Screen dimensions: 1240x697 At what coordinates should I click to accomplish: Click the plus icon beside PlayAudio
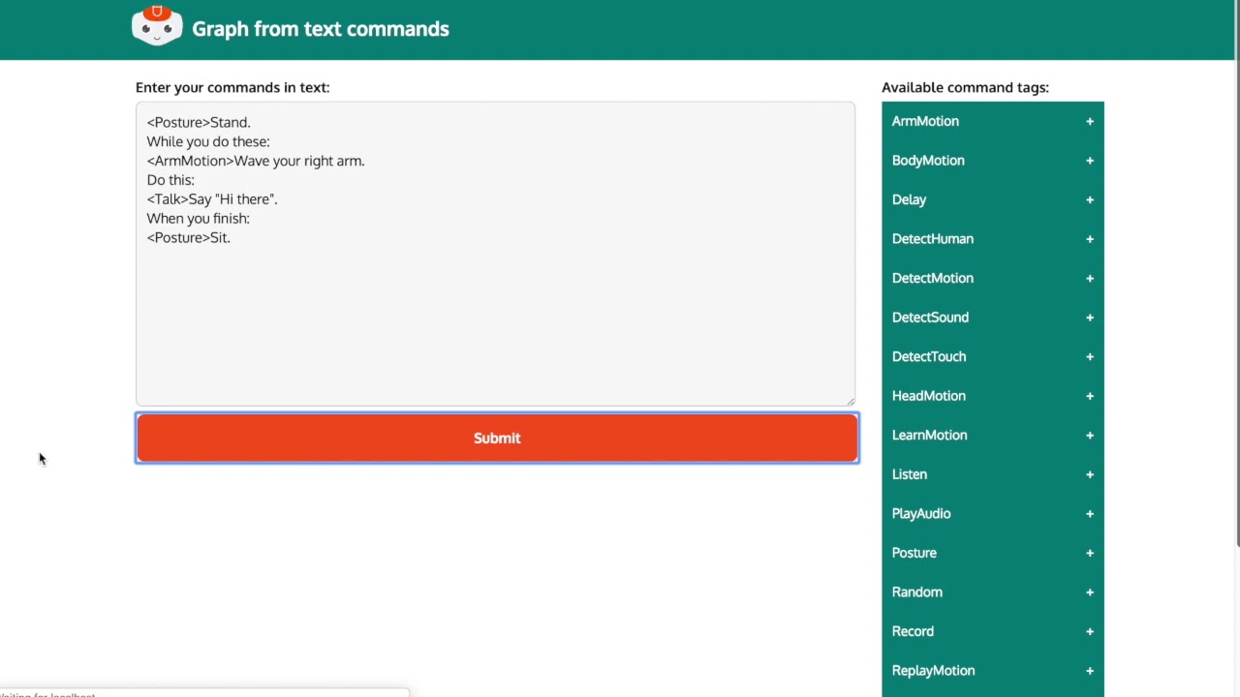[x=1090, y=514]
